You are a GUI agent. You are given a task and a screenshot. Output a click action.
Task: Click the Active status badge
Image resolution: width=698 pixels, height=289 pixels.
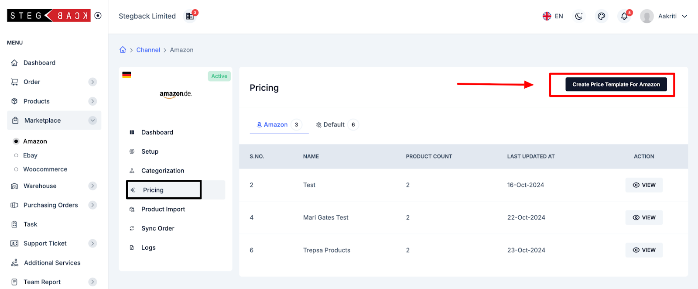tap(219, 76)
